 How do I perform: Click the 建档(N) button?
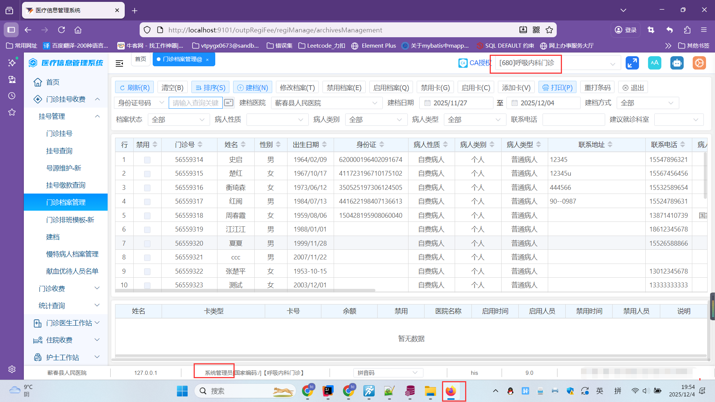(x=252, y=87)
